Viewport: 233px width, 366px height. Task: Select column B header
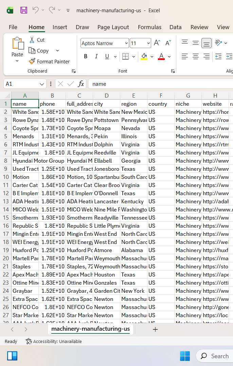pyautogui.click(x=52, y=96)
